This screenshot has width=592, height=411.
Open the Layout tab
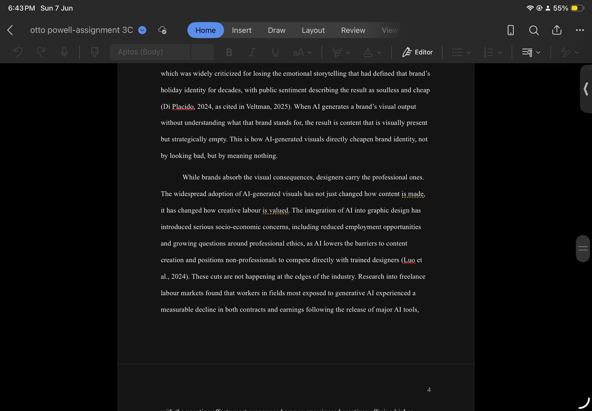tap(313, 30)
